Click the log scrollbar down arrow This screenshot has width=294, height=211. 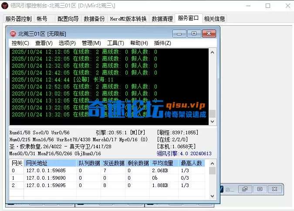[212, 122]
